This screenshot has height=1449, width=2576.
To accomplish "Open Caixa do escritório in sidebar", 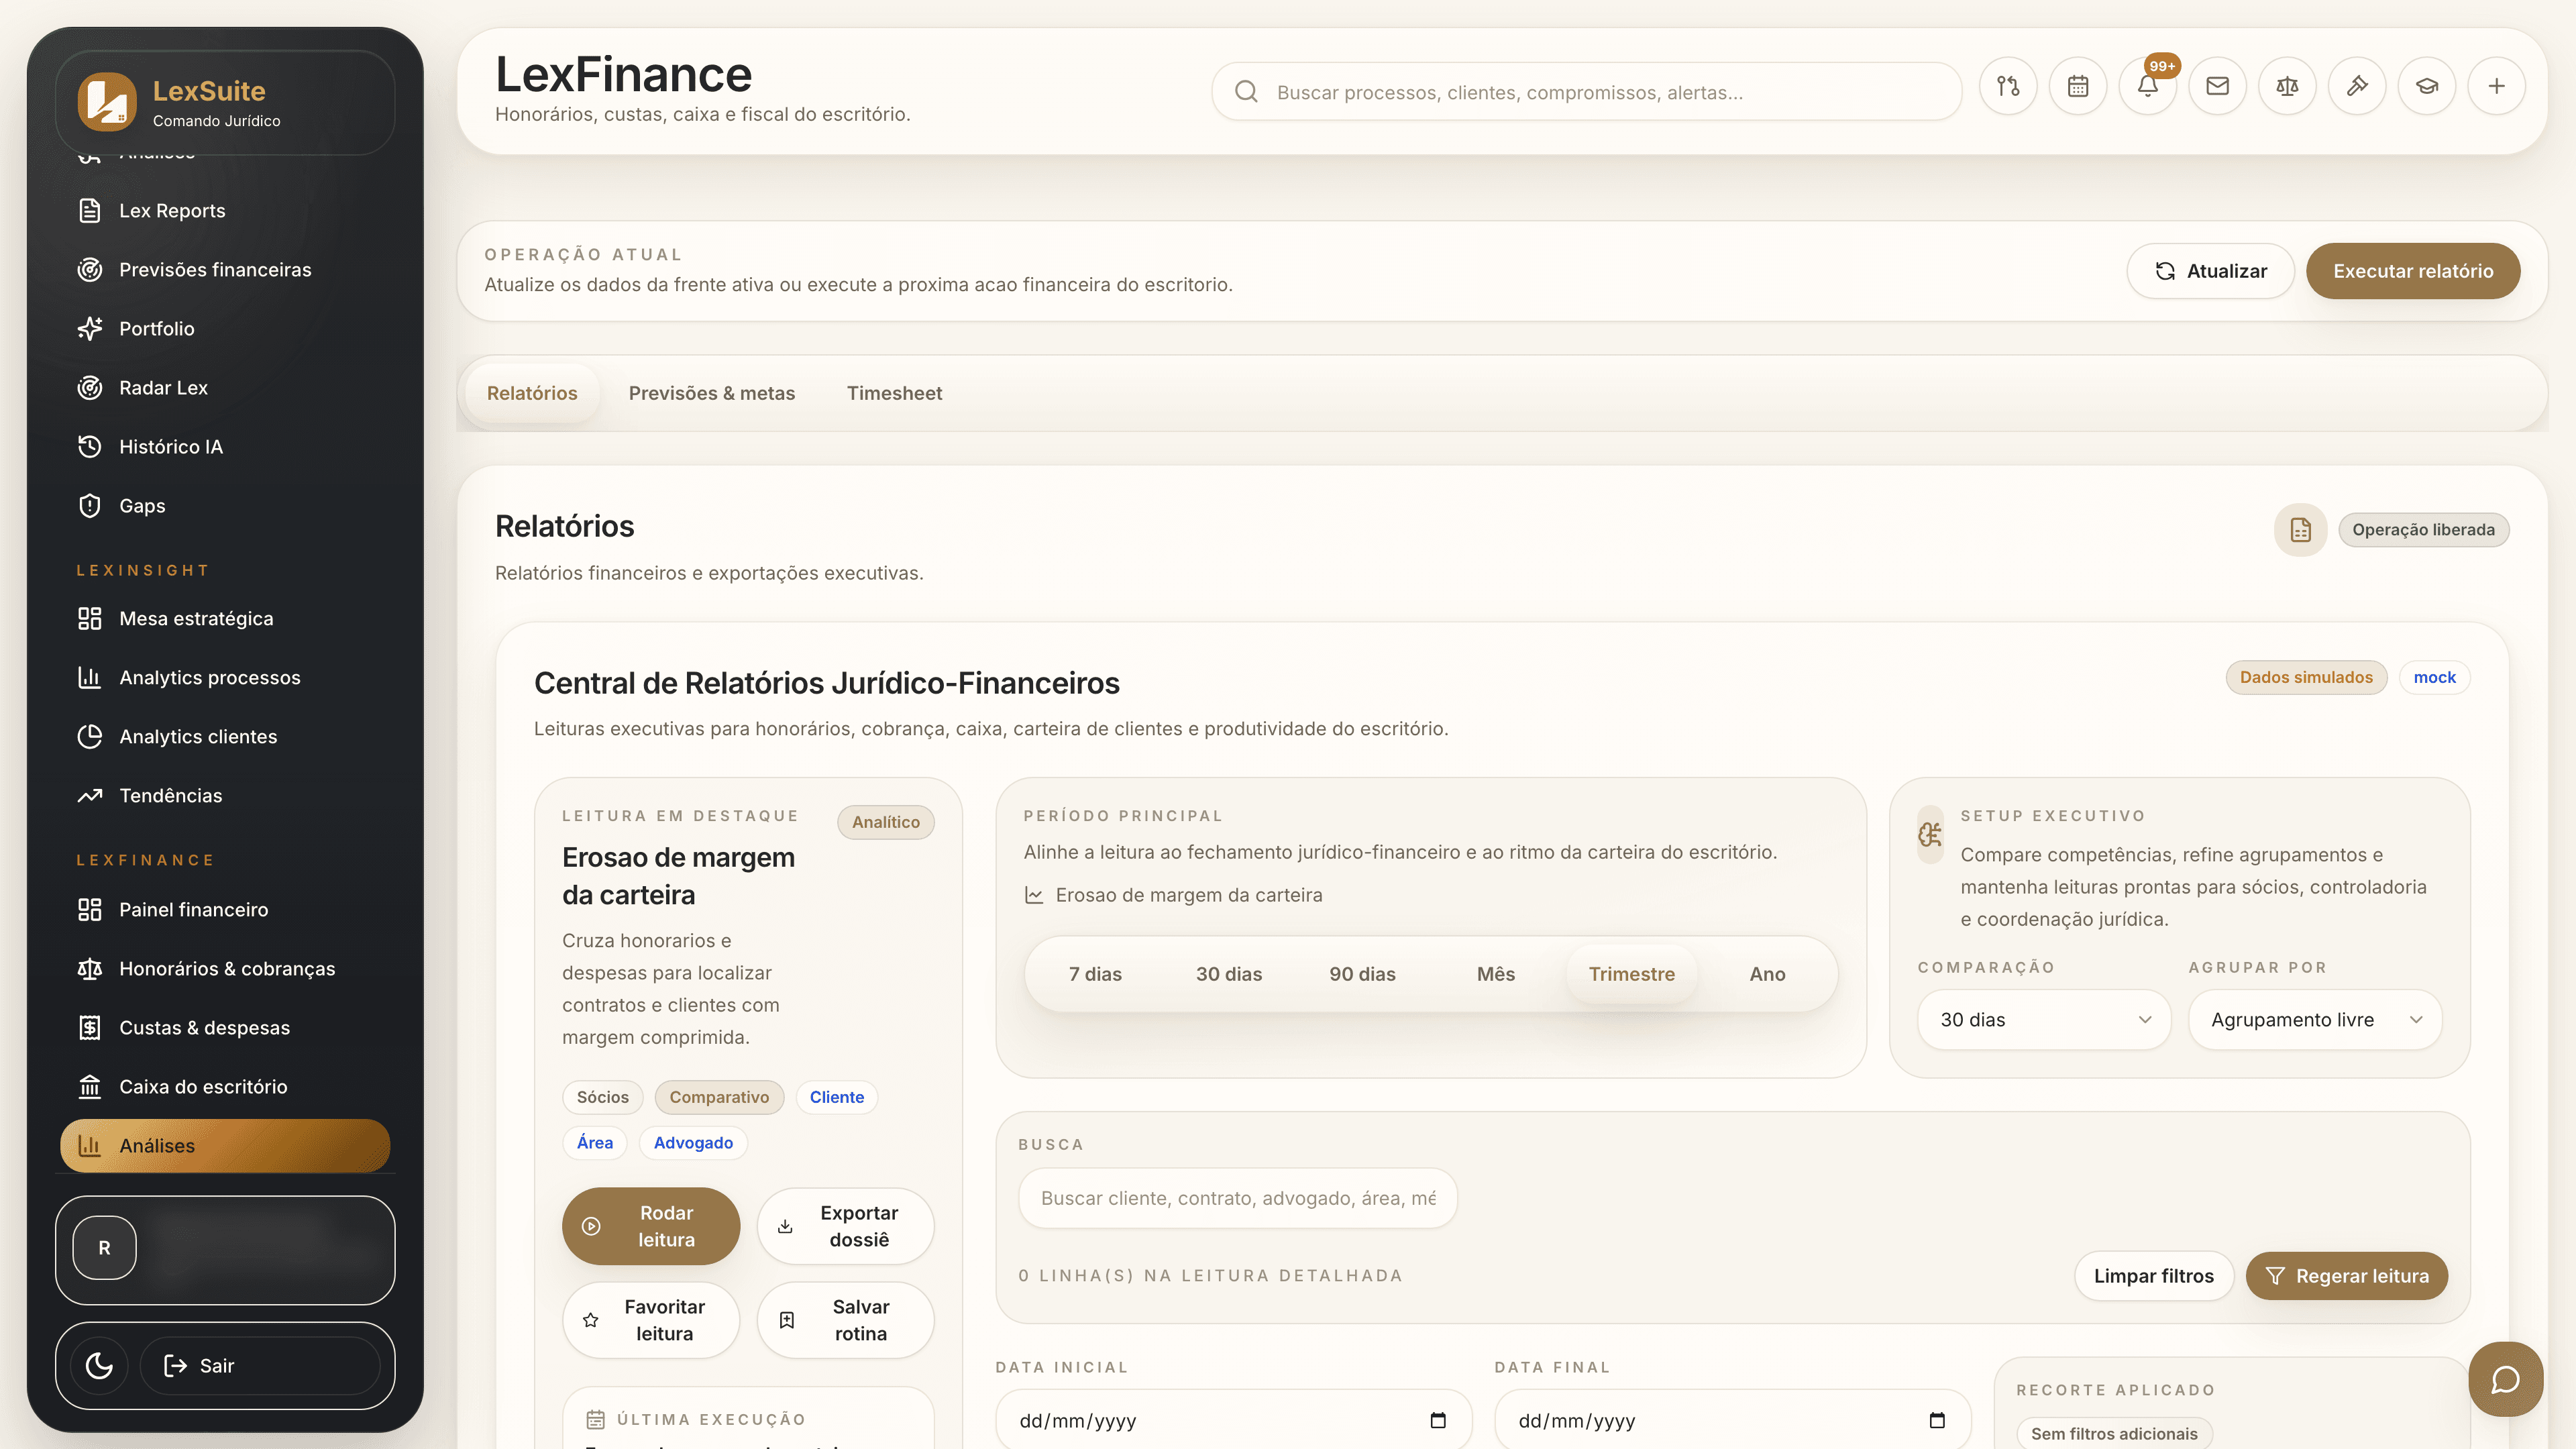I will [x=203, y=1086].
